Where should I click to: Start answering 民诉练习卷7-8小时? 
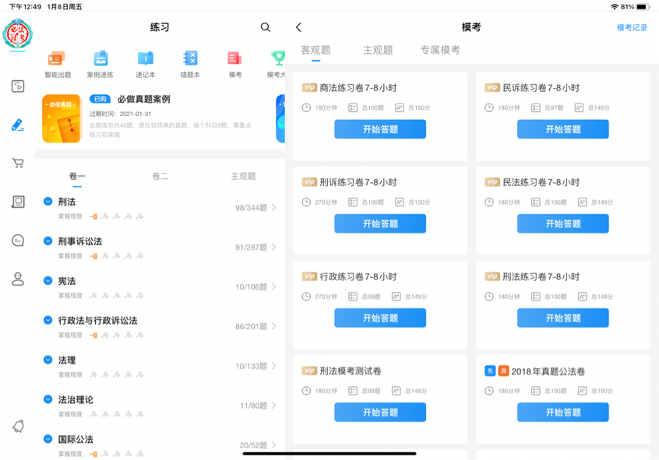tap(562, 129)
